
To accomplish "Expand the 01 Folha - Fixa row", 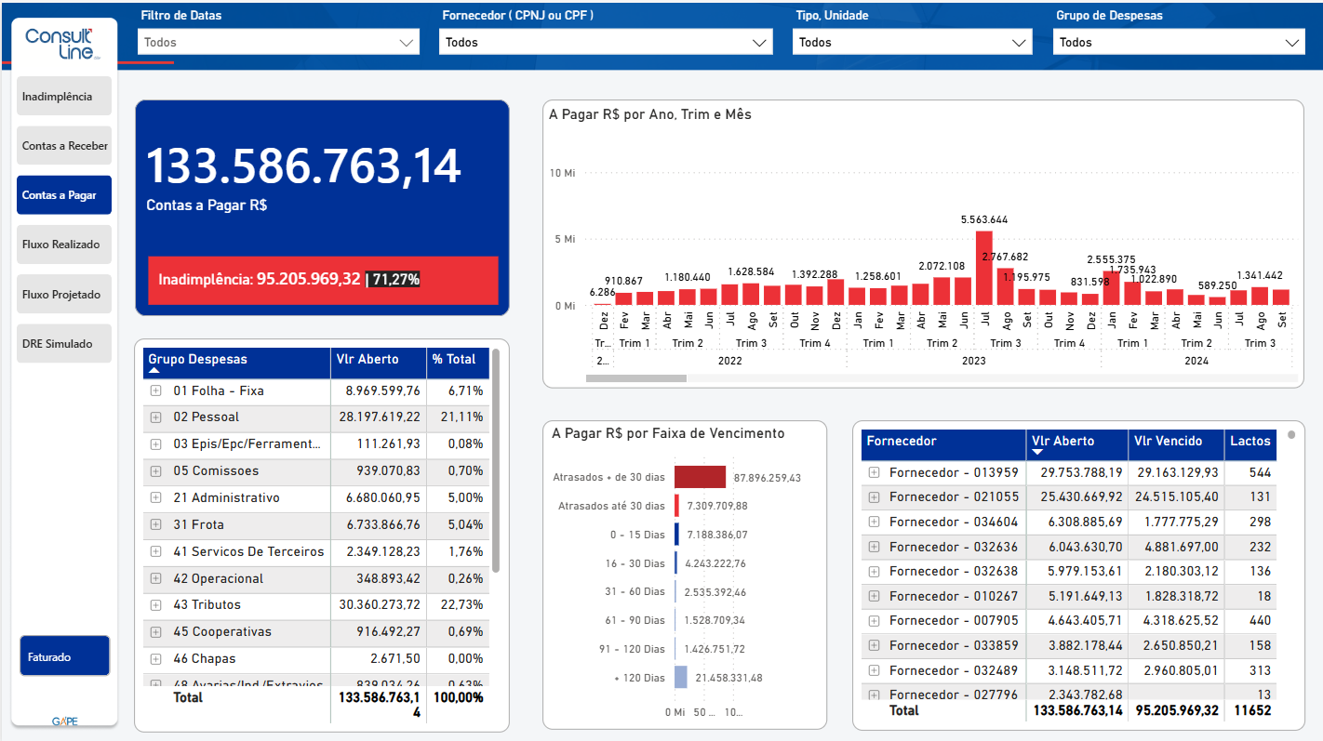I will click(156, 391).
